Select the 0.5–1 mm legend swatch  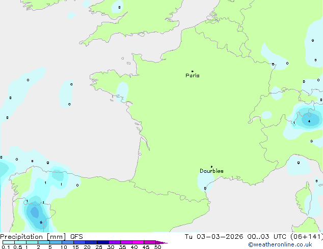coord(20,242)
